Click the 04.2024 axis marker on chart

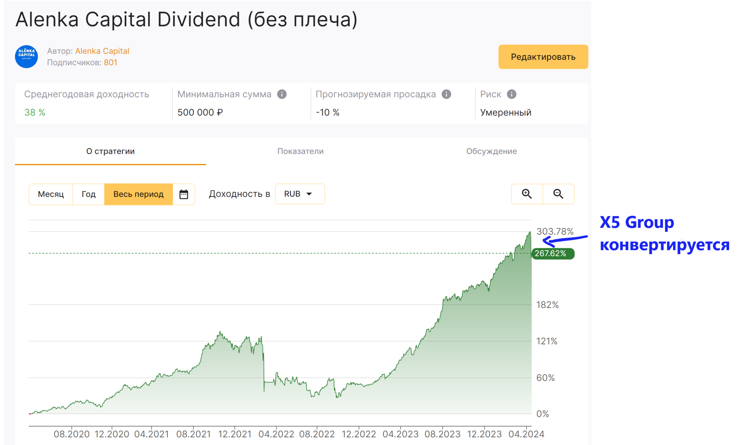click(x=526, y=434)
